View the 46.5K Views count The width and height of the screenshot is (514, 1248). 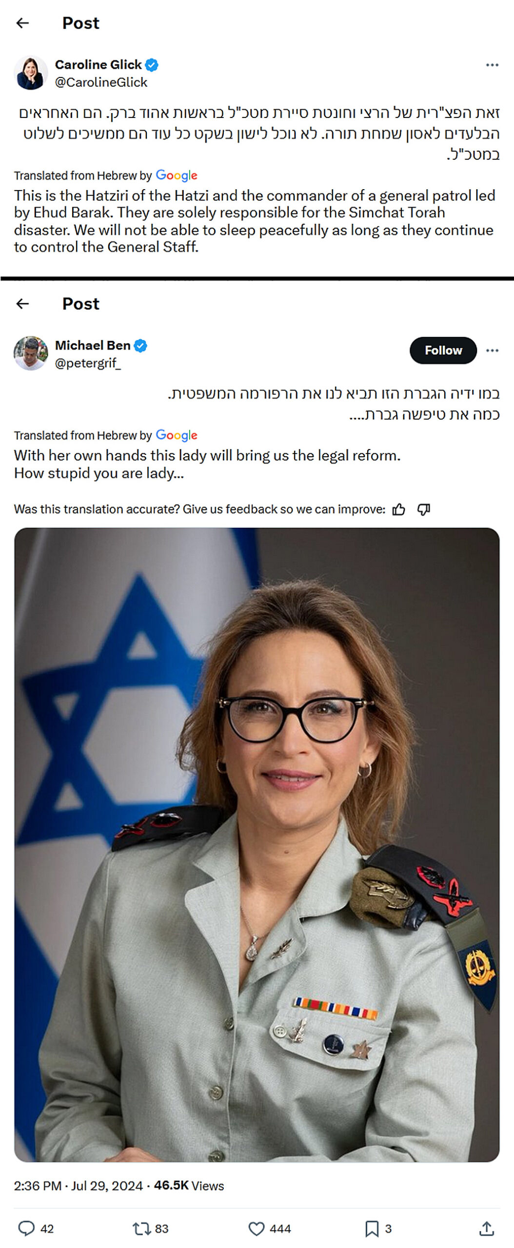pyautogui.click(x=189, y=1186)
